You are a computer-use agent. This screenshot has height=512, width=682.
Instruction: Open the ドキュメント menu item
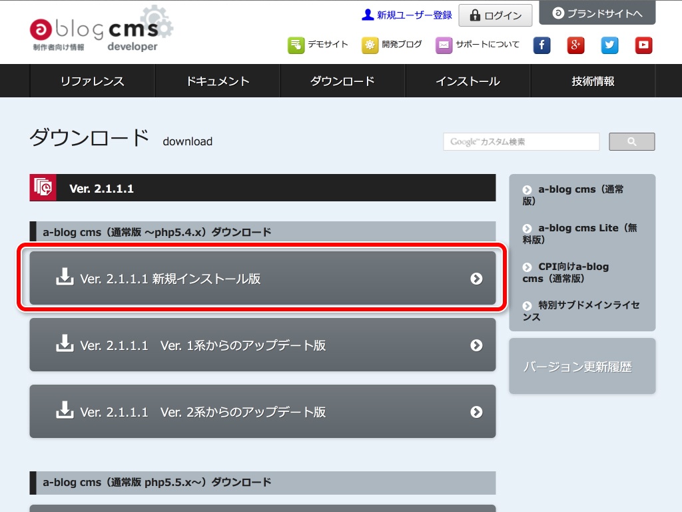(x=218, y=81)
